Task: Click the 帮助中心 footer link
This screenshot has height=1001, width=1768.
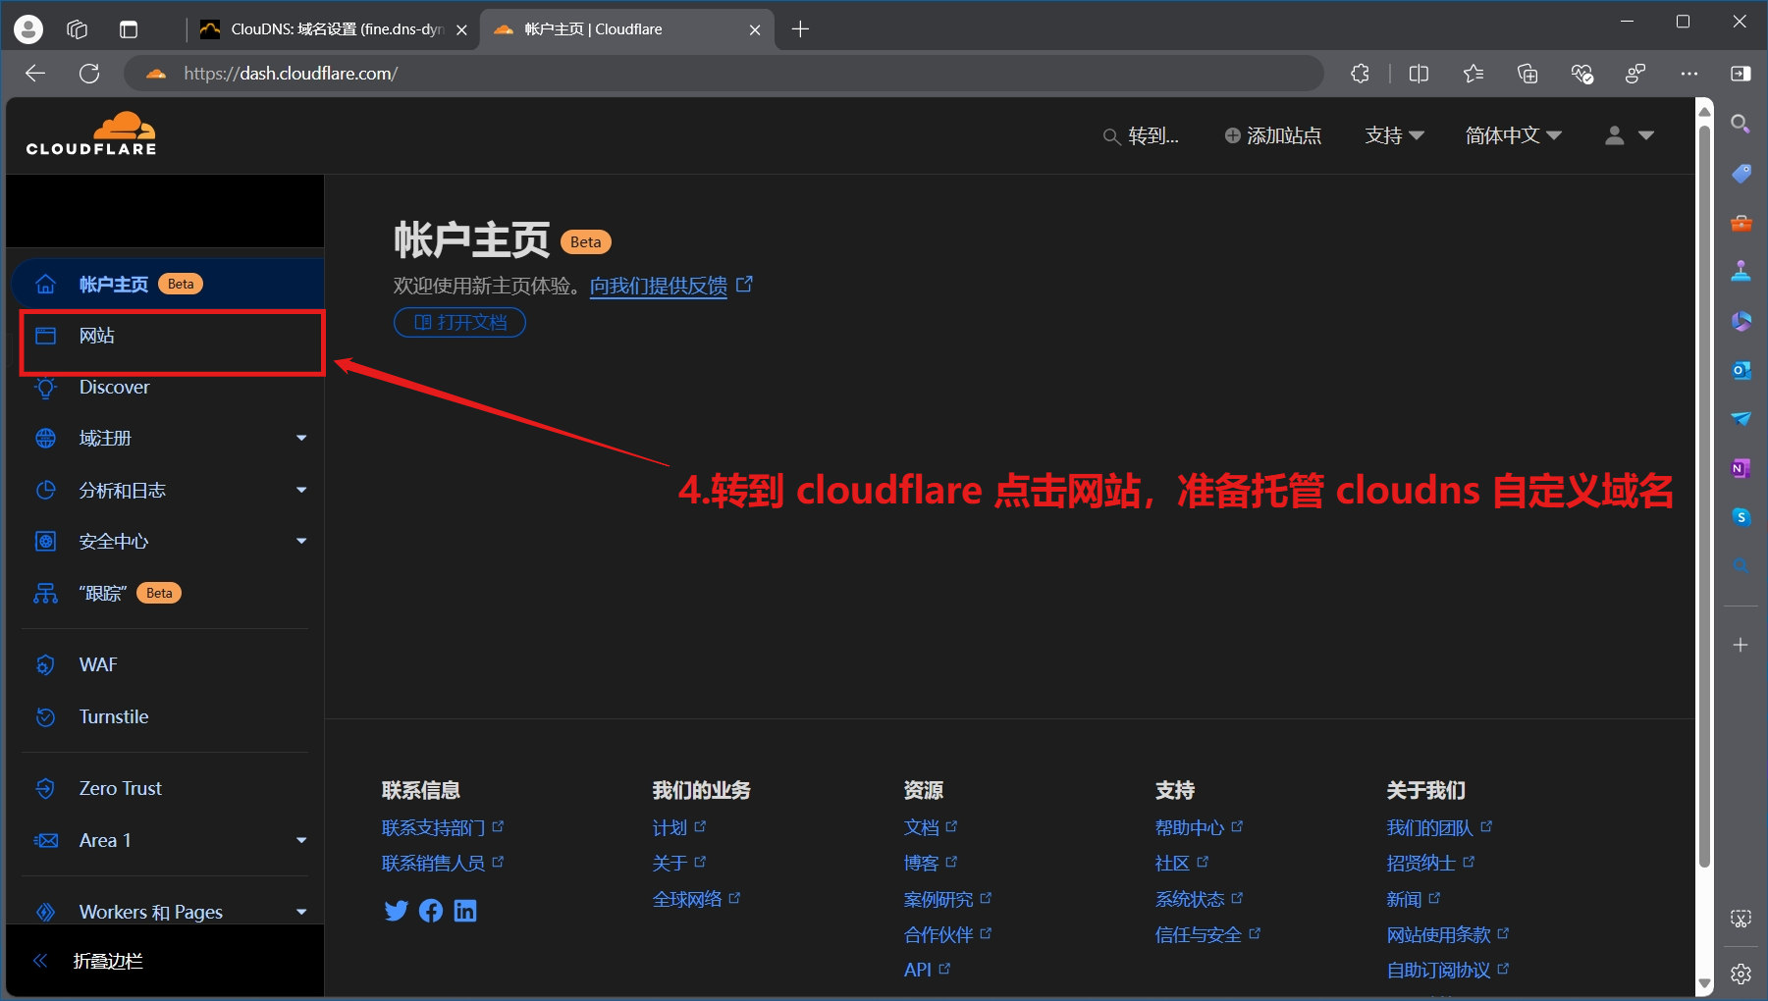Action: pyautogui.click(x=1190, y=827)
